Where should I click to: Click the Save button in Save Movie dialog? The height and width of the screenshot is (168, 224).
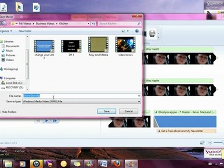pyautogui.click(x=106, y=111)
